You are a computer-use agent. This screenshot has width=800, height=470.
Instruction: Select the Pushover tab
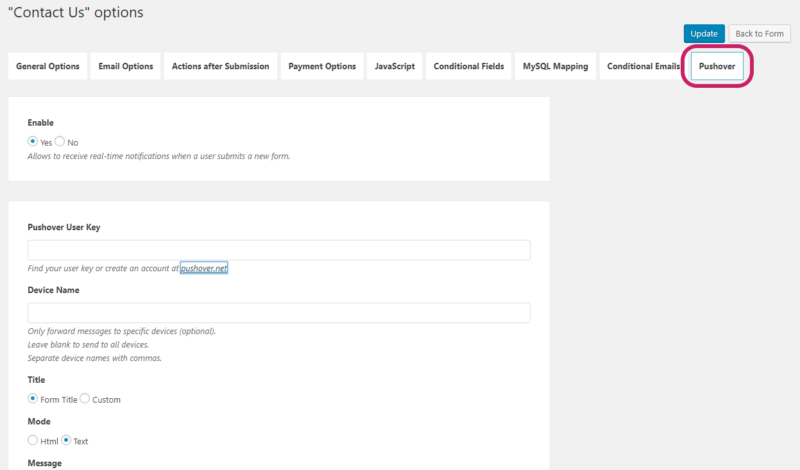point(717,66)
